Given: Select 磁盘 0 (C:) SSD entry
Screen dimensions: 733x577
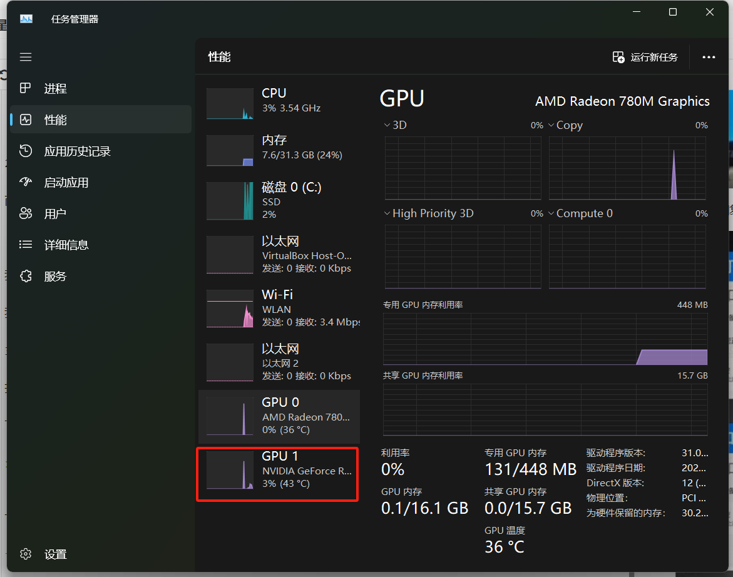Looking at the screenshot, I should pyautogui.click(x=279, y=200).
